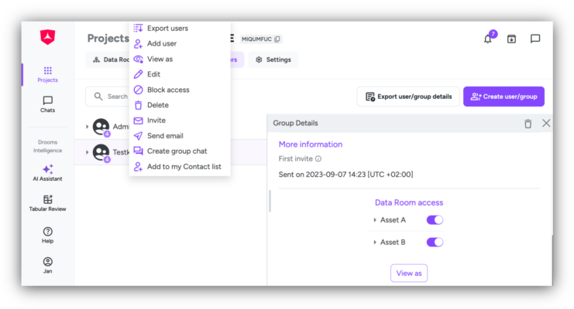Click the View as button in Group Details
The image size is (574, 309).
[x=409, y=273]
